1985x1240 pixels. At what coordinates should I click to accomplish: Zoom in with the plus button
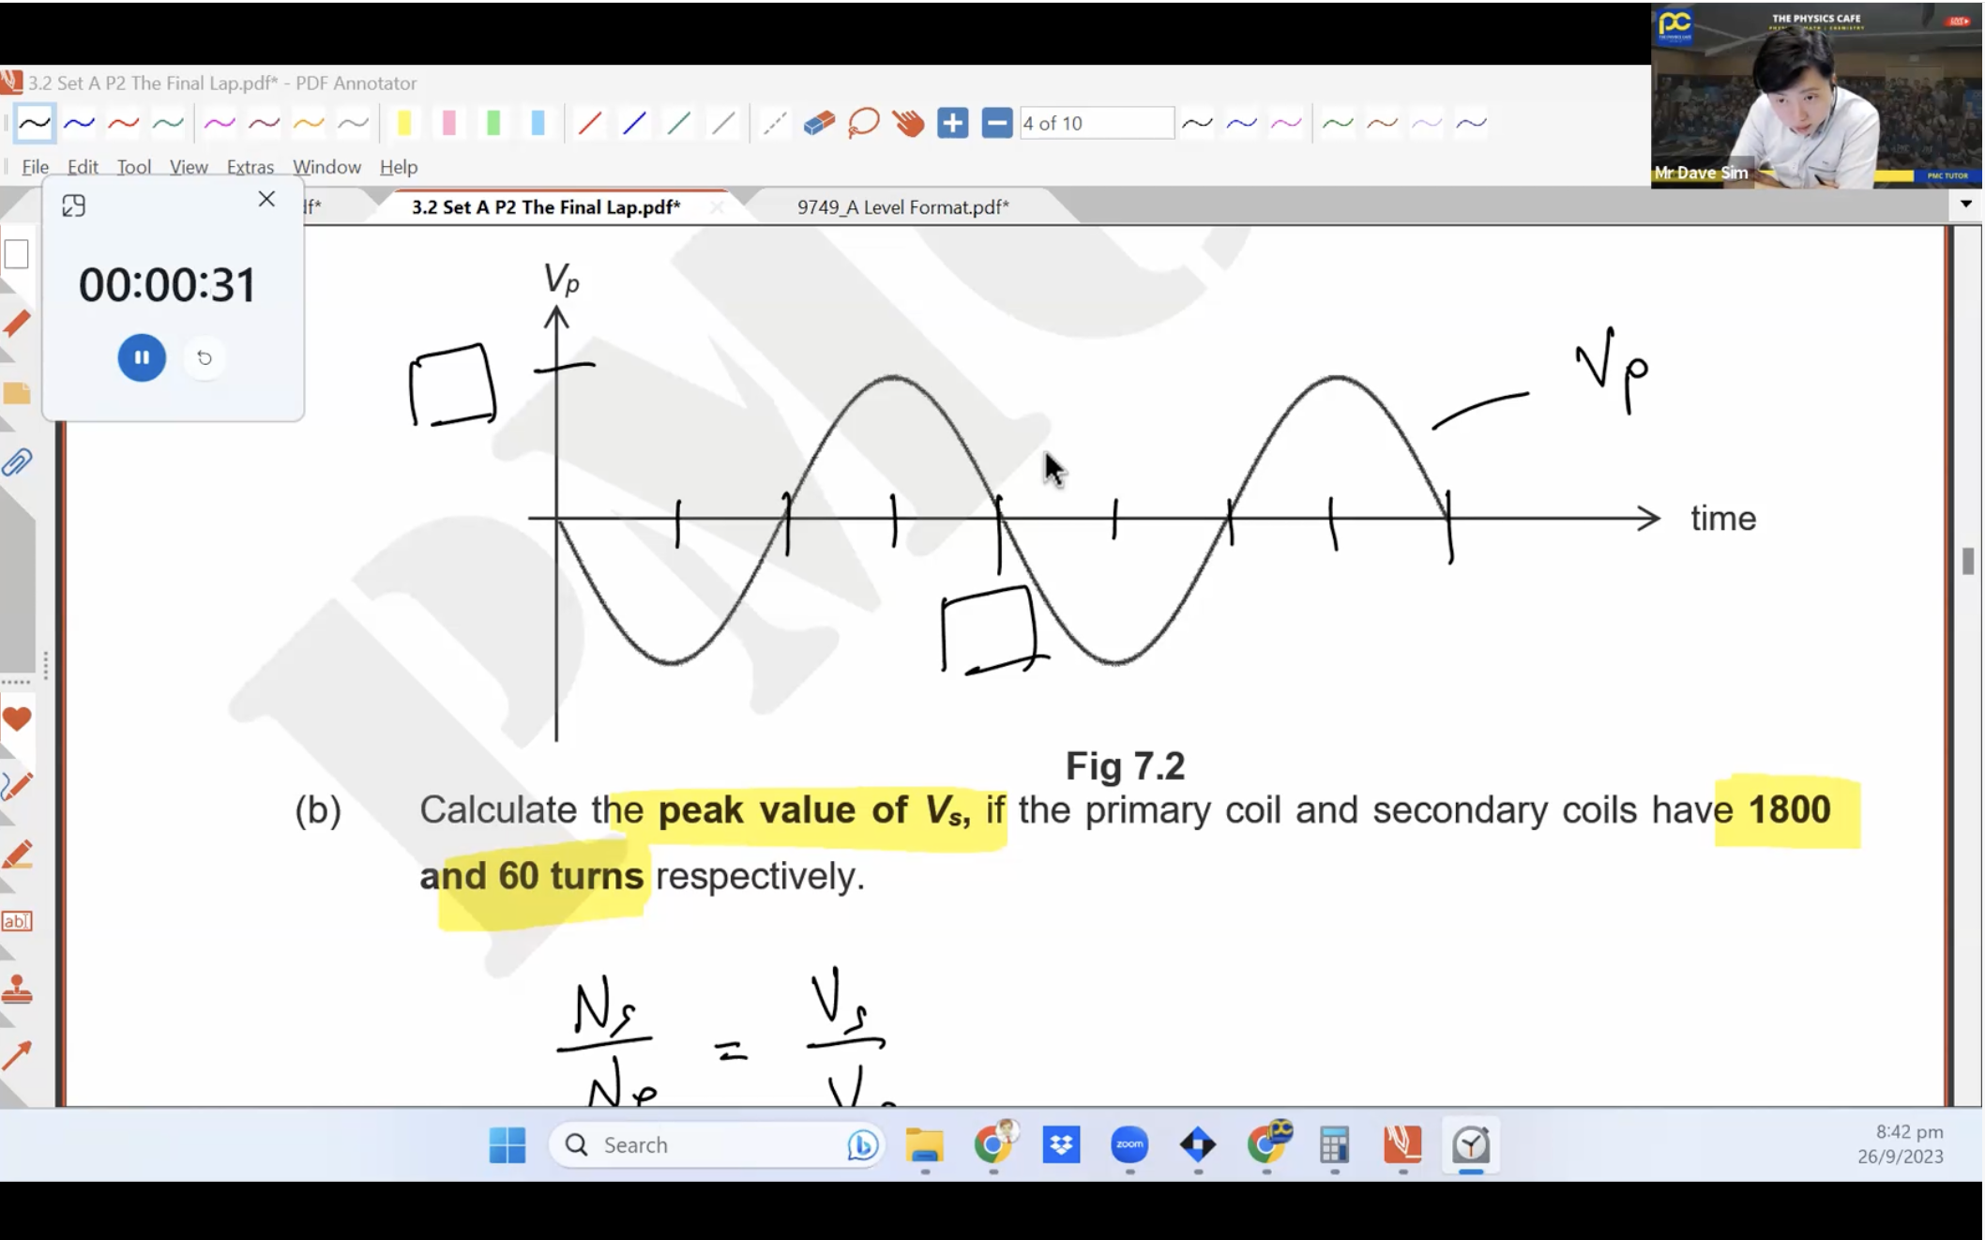[x=952, y=123]
